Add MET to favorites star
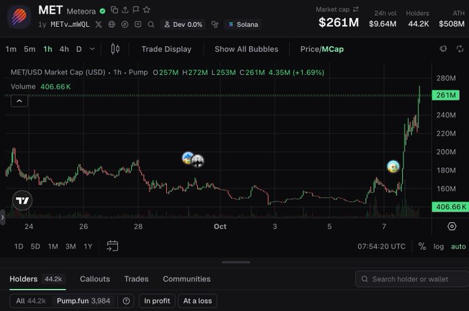Screen dimensions: 469x311 coord(146,10)
